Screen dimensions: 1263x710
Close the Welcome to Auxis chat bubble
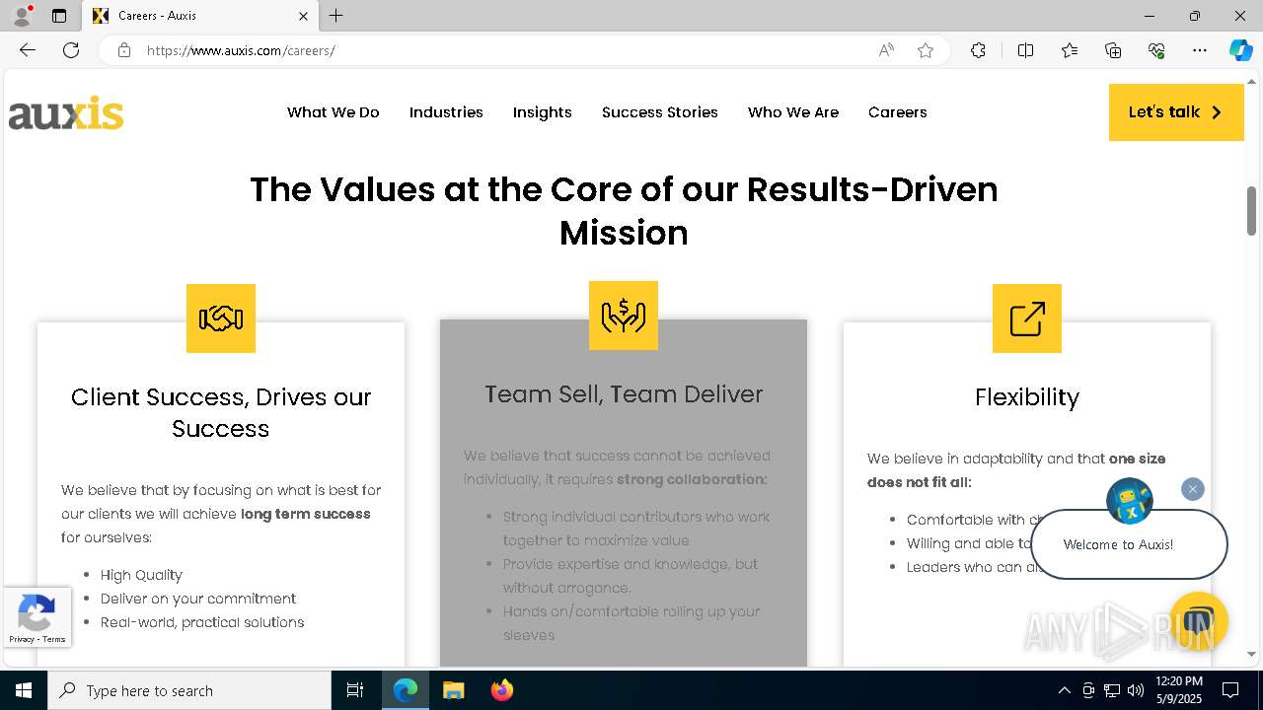(x=1193, y=489)
